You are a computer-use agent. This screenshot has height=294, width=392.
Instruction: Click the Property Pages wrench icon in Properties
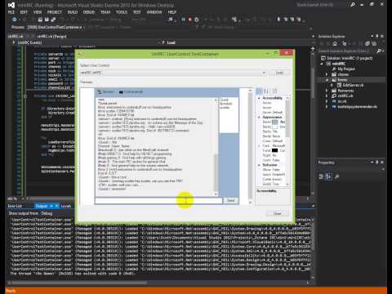(336, 176)
